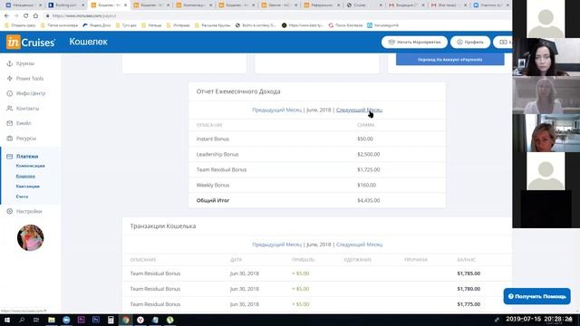Open Calculator from taskbar
580x326 pixels.
pyautogui.click(x=111, y=320)
